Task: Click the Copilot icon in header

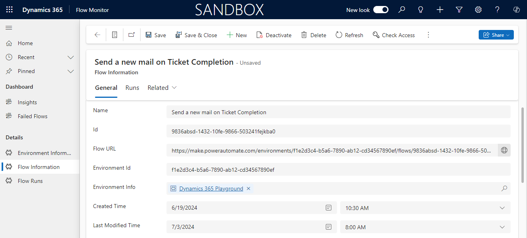Action: pos(516,10)
